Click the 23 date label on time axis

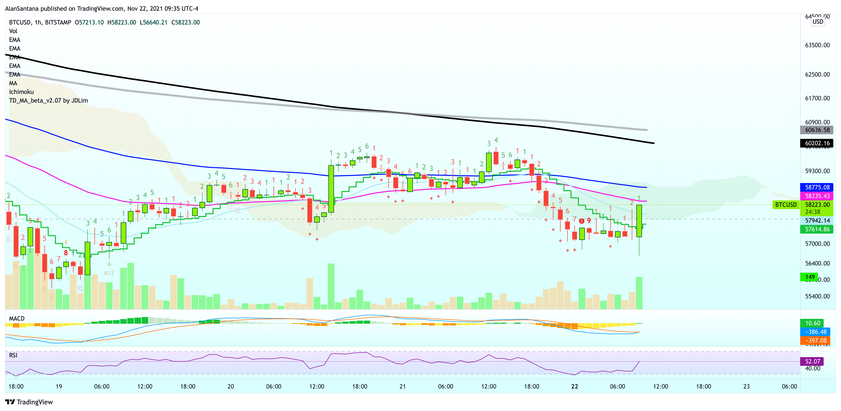pyautogui.click(x=746, y=386)
